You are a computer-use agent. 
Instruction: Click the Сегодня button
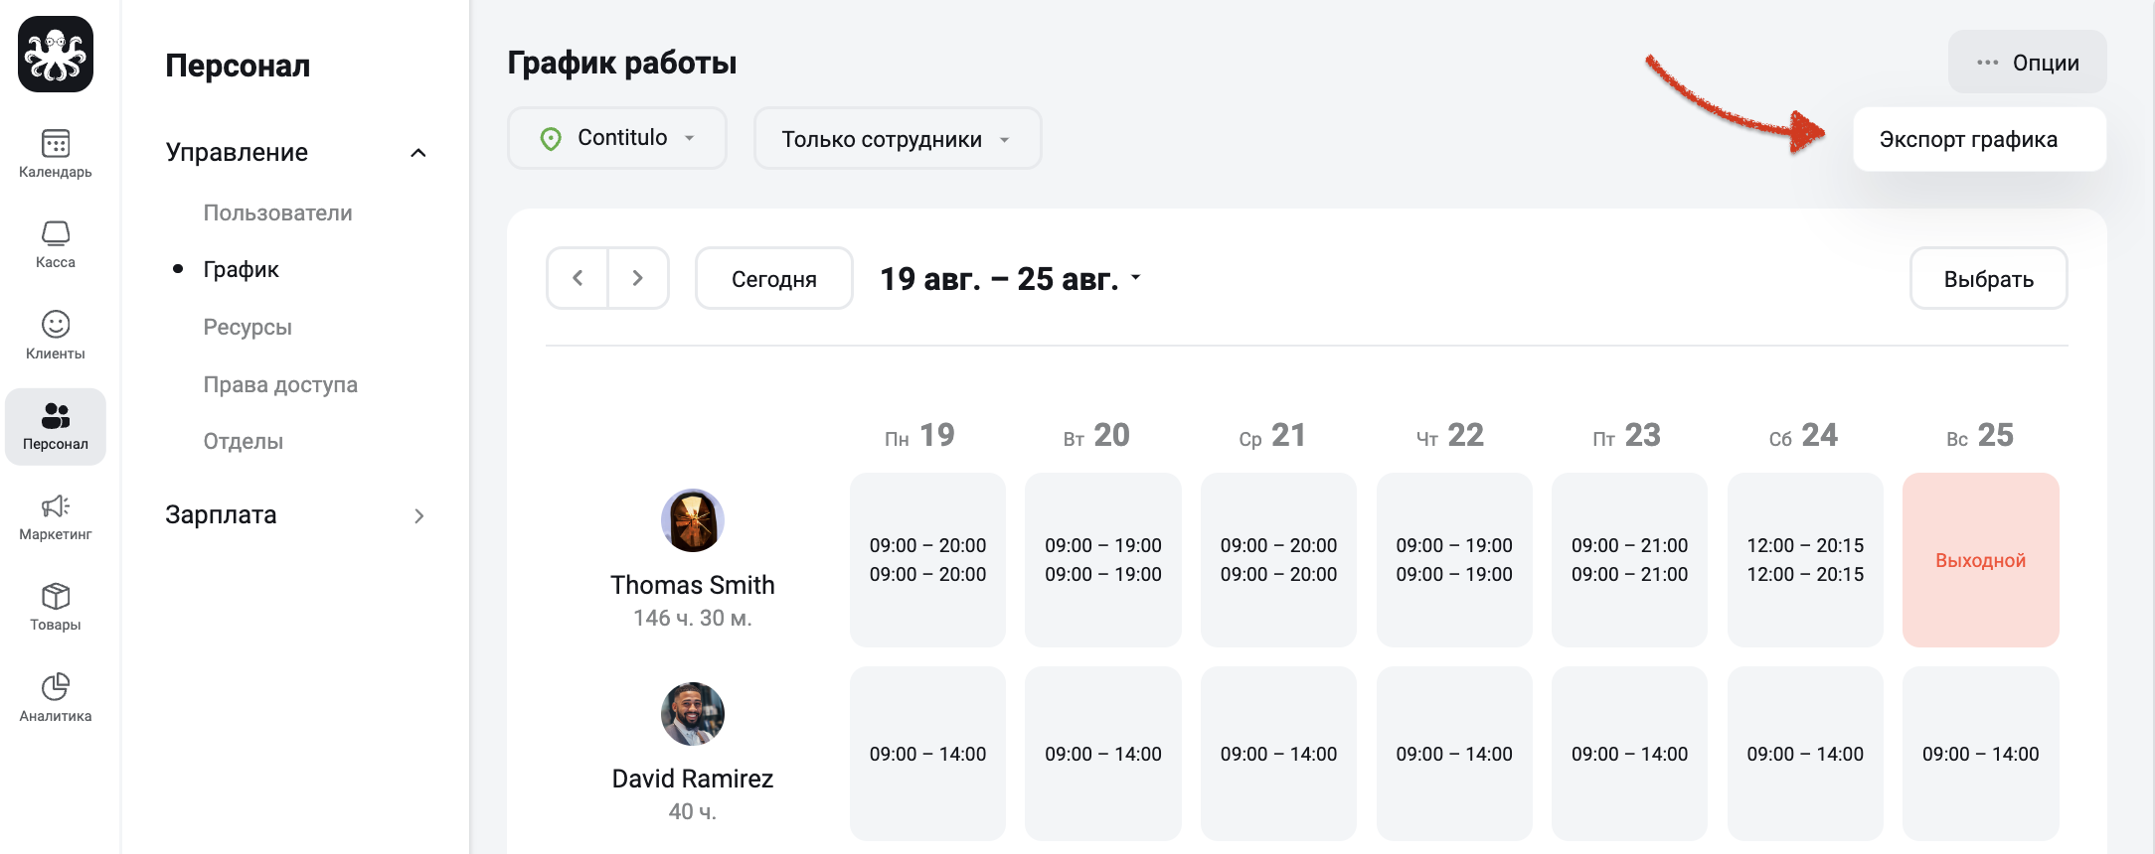pos(774,278)
